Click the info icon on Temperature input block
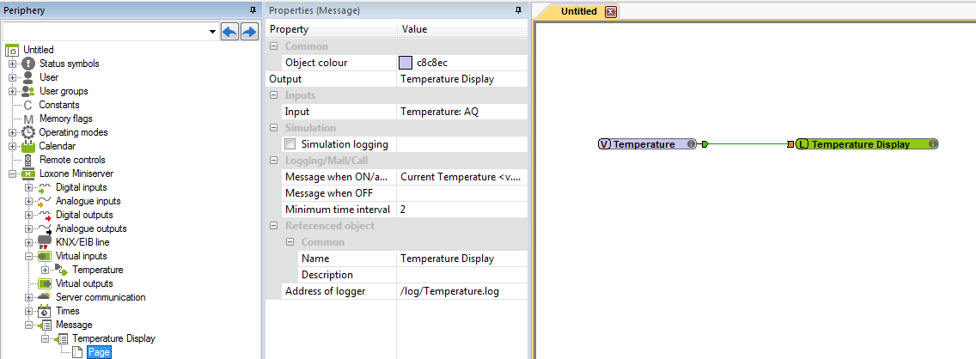 (690, 144)
